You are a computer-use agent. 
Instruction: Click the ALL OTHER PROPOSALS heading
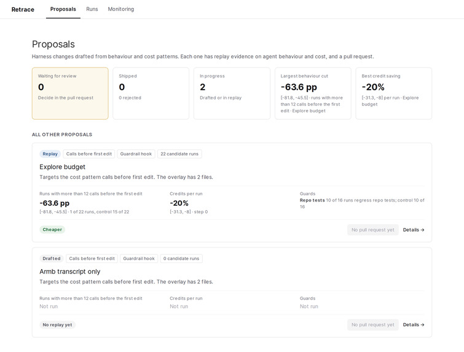tap(62, 135)
